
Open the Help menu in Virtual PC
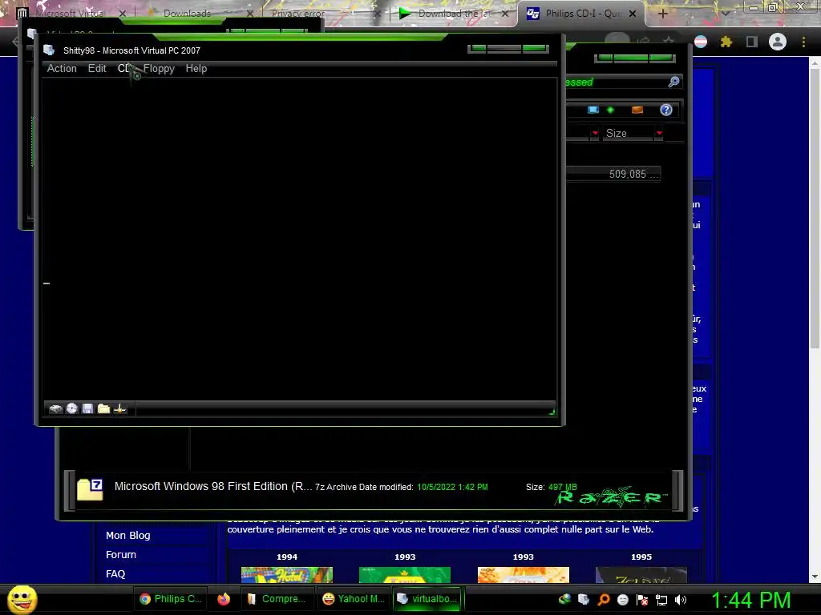[x=196, y=69]
